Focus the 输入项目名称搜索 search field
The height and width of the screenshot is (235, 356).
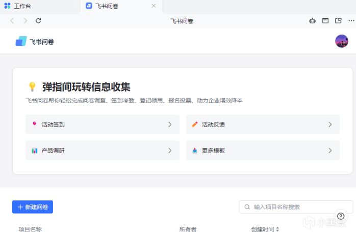point(296,207)
